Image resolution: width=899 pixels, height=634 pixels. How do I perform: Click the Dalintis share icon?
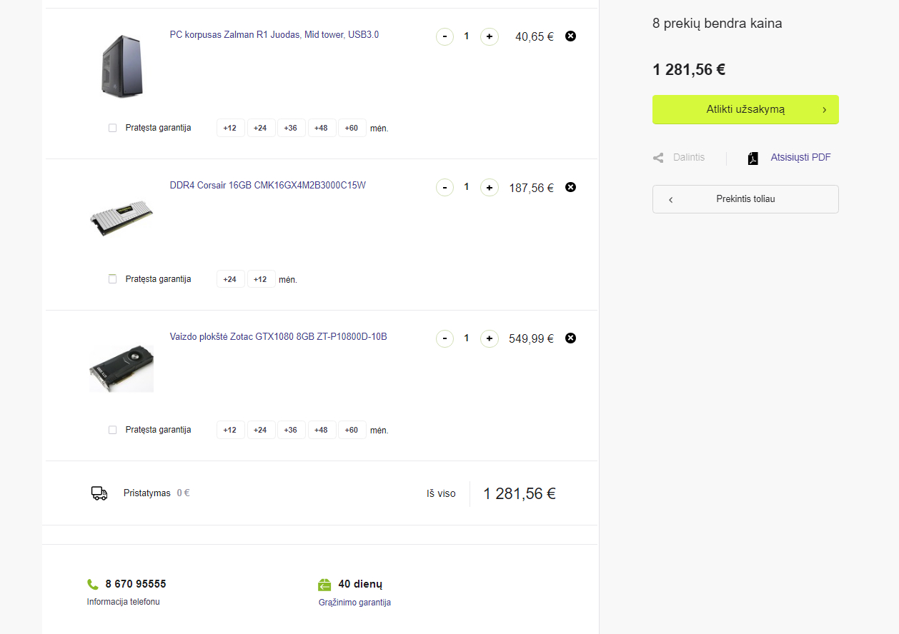click(x=658, y=158)
